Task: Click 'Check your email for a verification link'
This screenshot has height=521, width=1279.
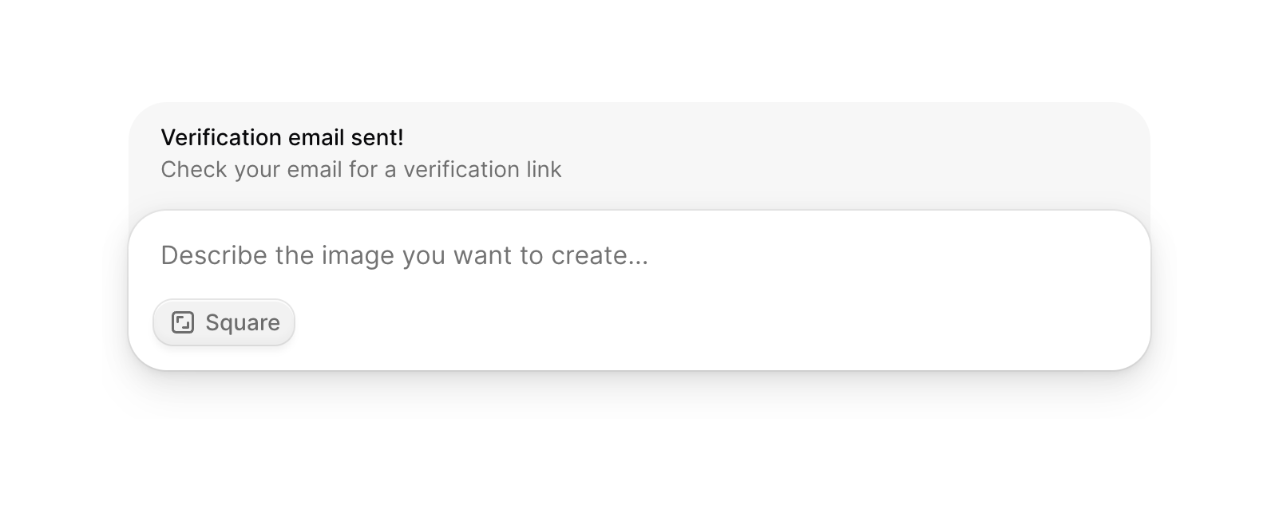Action: tap(361, 169)
